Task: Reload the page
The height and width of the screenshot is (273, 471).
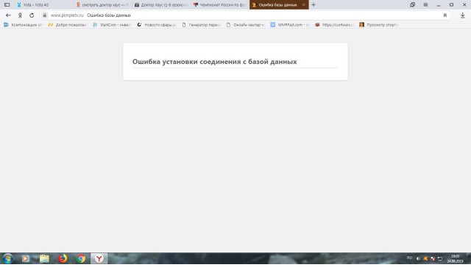Action: (32, 15)
